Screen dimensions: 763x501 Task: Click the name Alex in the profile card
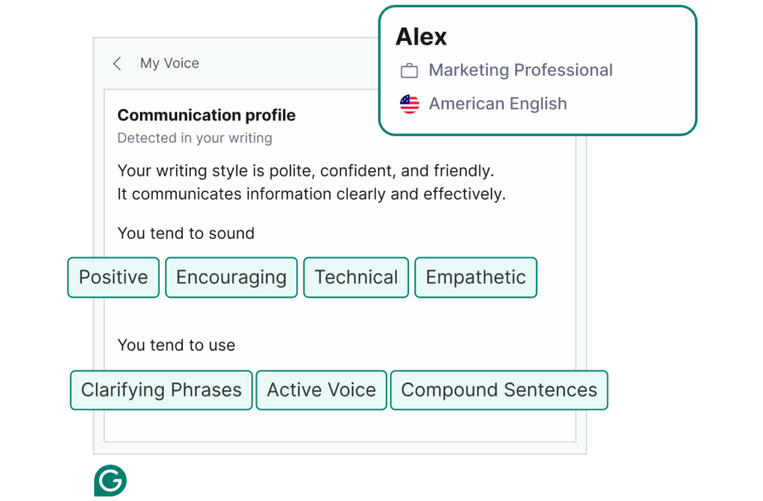click(421, 37)
